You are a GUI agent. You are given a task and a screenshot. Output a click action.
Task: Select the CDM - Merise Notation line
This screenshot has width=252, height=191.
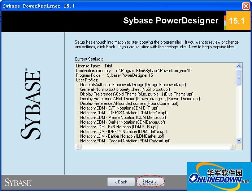[123, 117]
